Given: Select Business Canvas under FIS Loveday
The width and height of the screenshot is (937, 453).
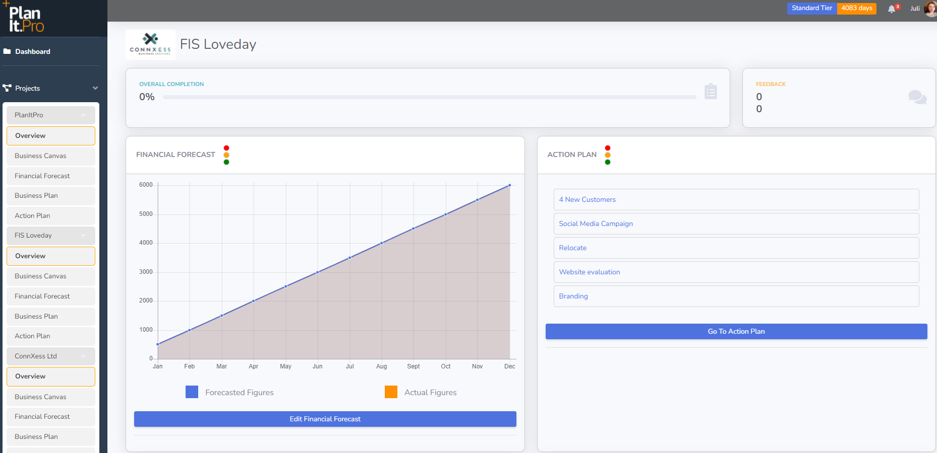Looking at the screenshot, I should [x=51, y=276].
